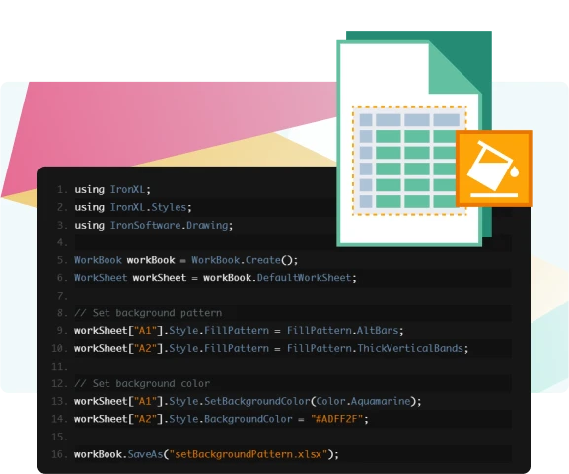
Task: Click FillPattern.AltBars value in line 9
Action: [342, 331]
